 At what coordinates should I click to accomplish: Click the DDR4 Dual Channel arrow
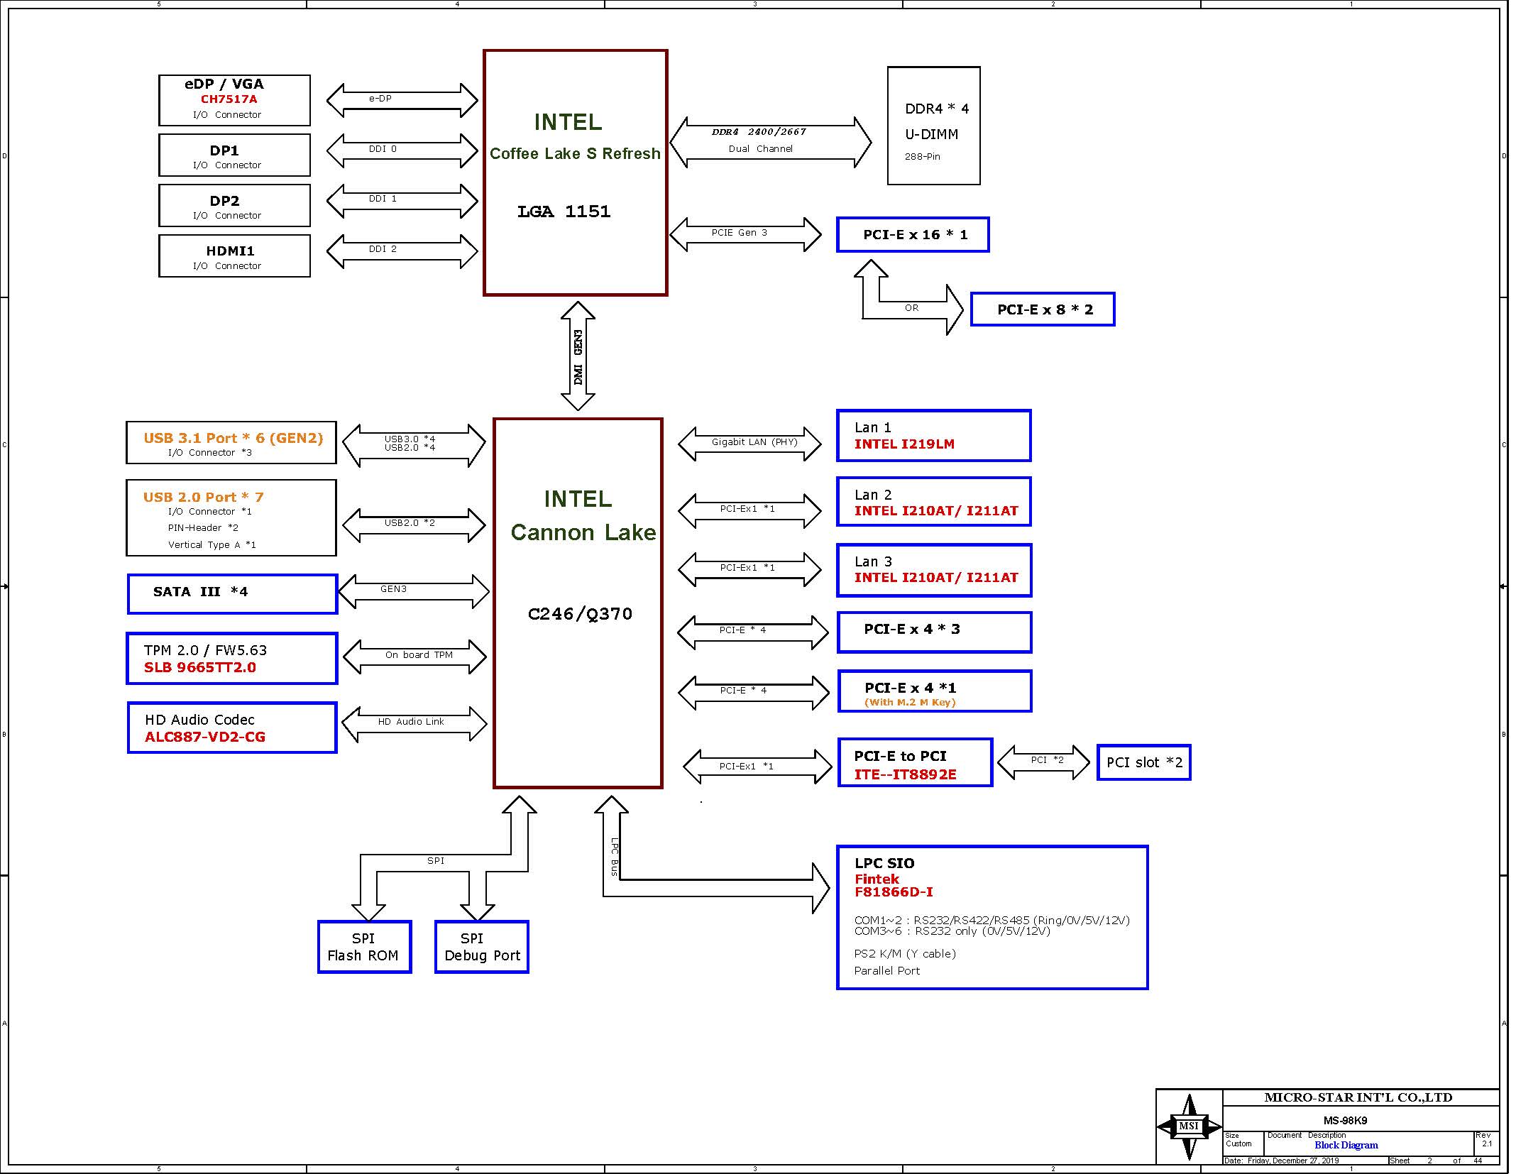(x=770, y=142)
